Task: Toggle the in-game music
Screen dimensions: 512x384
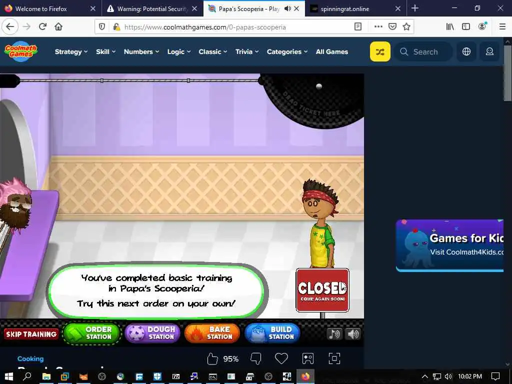Action: [334, 333]
